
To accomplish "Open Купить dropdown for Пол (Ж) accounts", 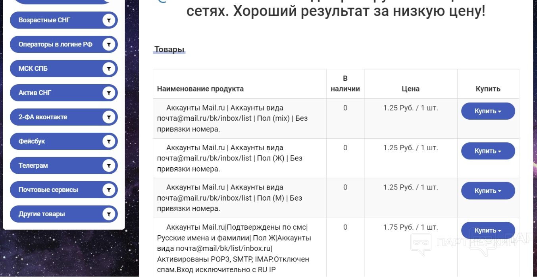I will [x=488, y=151].
